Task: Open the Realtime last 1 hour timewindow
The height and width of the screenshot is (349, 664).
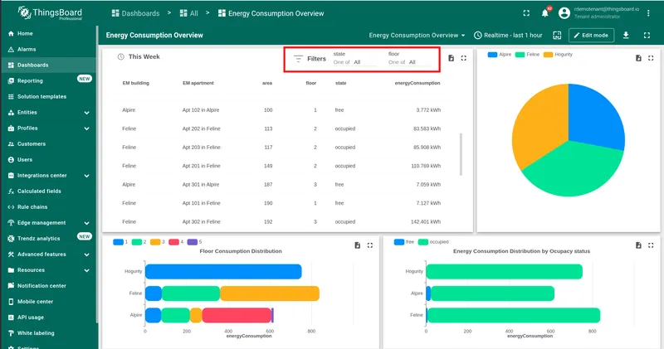Action: [x=508, y=35]
